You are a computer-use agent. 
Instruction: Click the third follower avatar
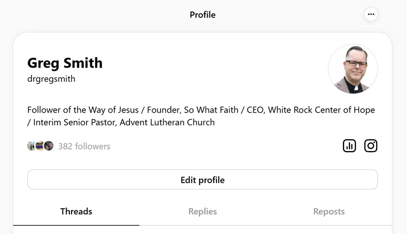pyautogui.click(x=49, y=146)
